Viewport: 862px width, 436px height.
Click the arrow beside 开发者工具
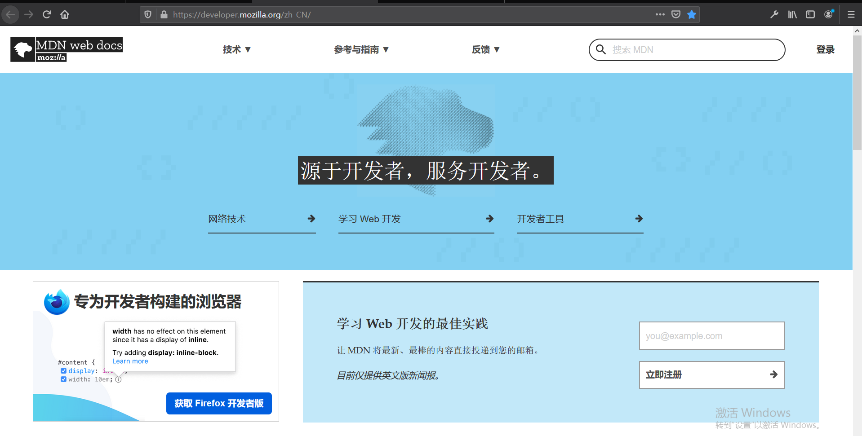click(639, 219)
